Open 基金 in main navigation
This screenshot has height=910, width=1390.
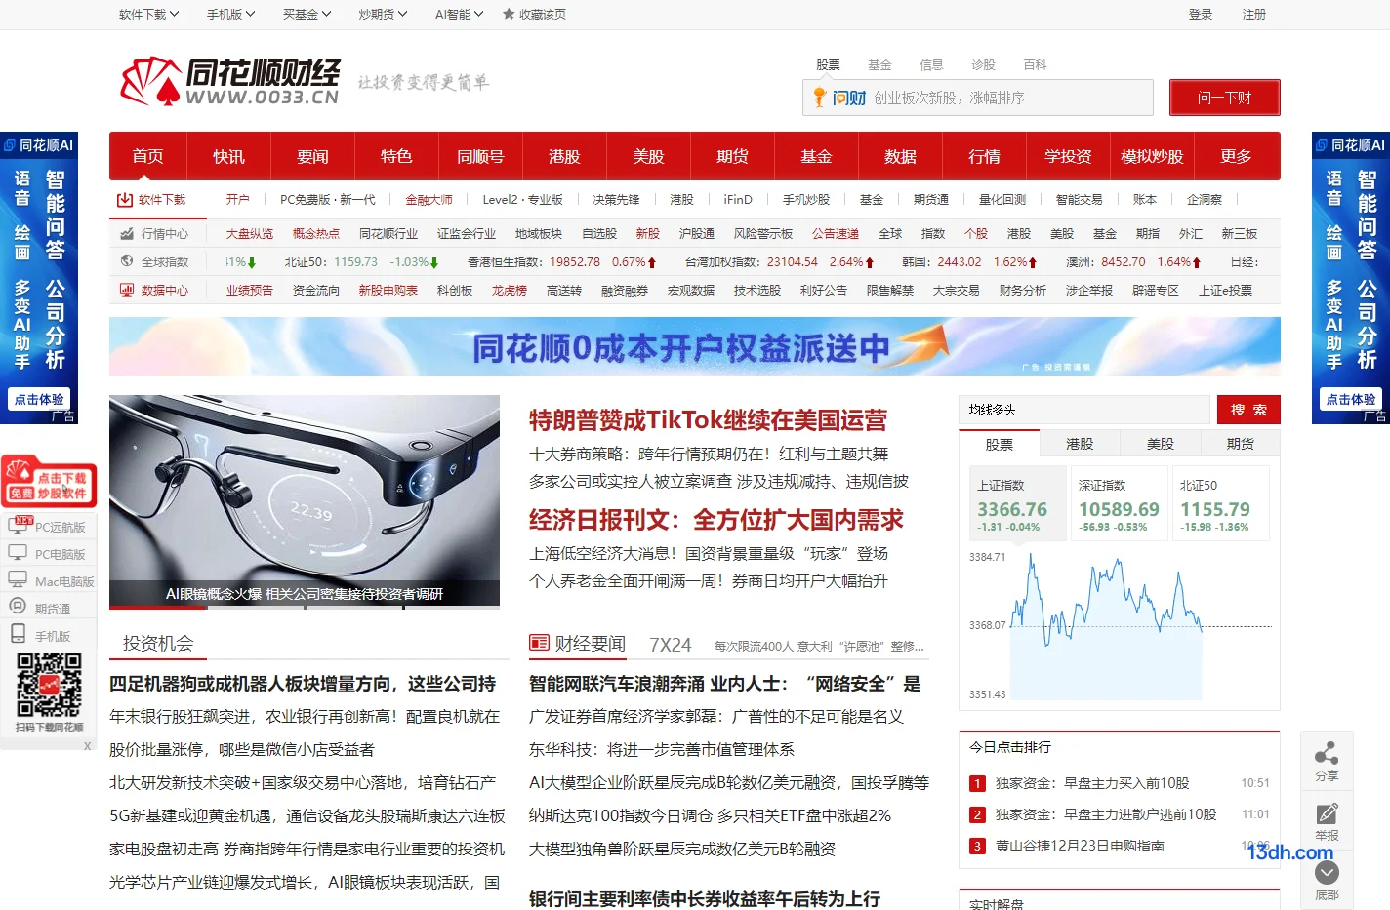click(x=816, y=156)
